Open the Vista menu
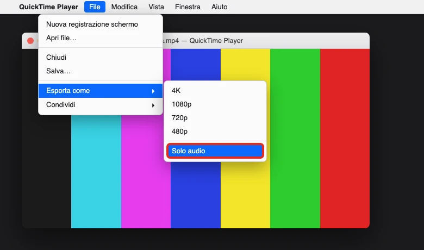The image size is (424, 250). tap(157, 7)
